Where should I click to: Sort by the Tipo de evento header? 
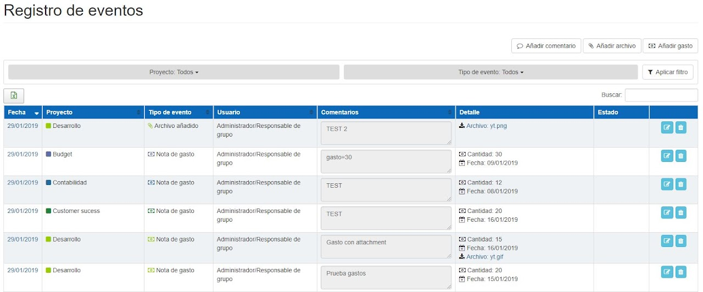coord(178,113)
